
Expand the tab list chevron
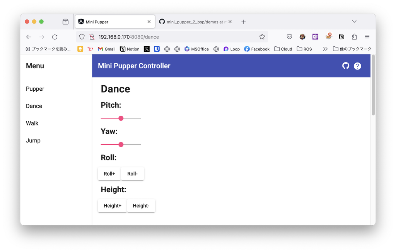click(x=354, y=22)
